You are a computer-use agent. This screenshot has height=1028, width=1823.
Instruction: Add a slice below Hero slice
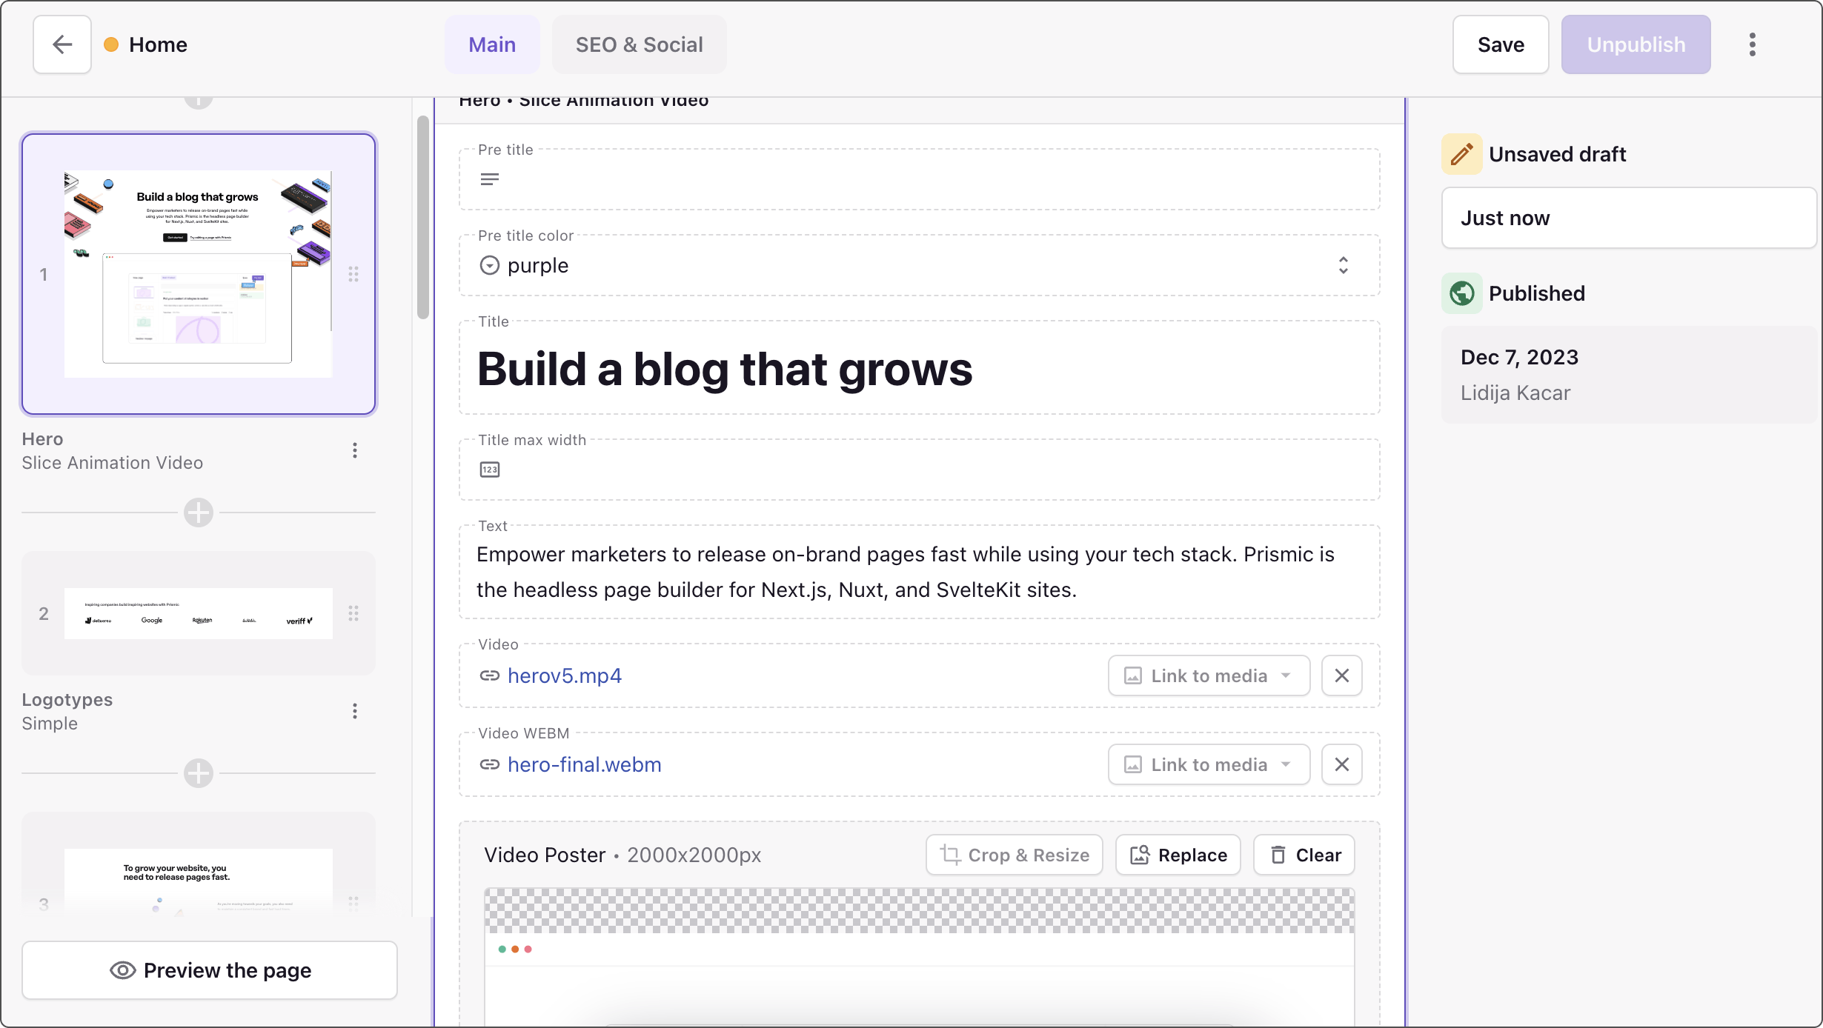(199, 513)
